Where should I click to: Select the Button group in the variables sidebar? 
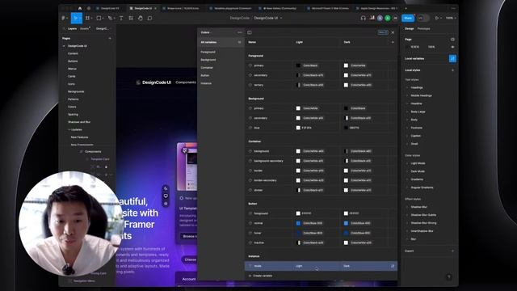pos(204,75)
